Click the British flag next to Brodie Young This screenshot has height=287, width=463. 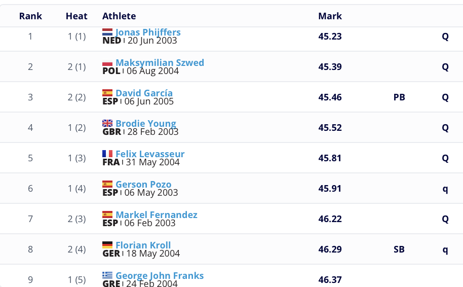tap(107, 124)
